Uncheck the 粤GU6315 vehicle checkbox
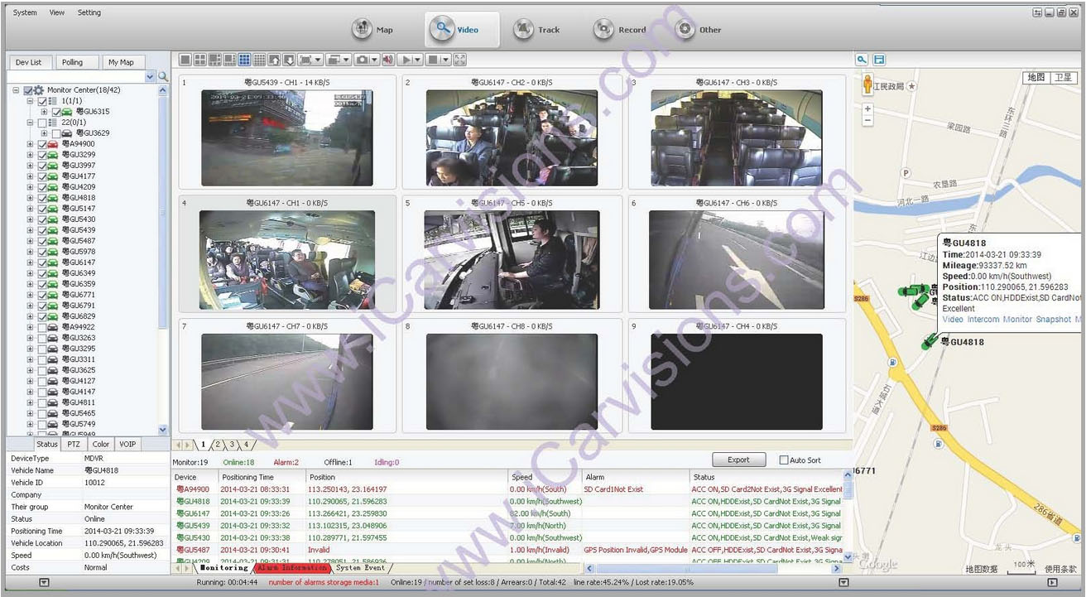 click(56, 111)
